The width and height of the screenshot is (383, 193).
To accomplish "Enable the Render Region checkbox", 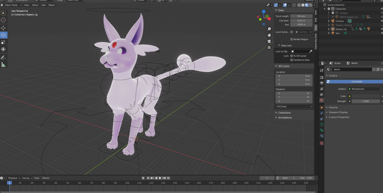I will [292, 39].
